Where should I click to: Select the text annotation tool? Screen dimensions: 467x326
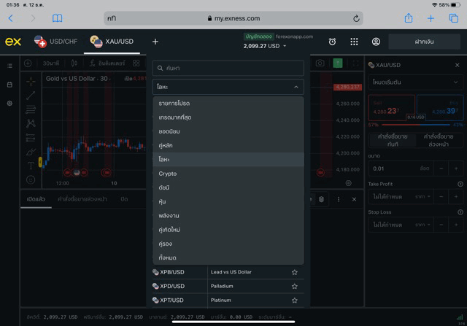pyautogui.click(x=31, y=165)
